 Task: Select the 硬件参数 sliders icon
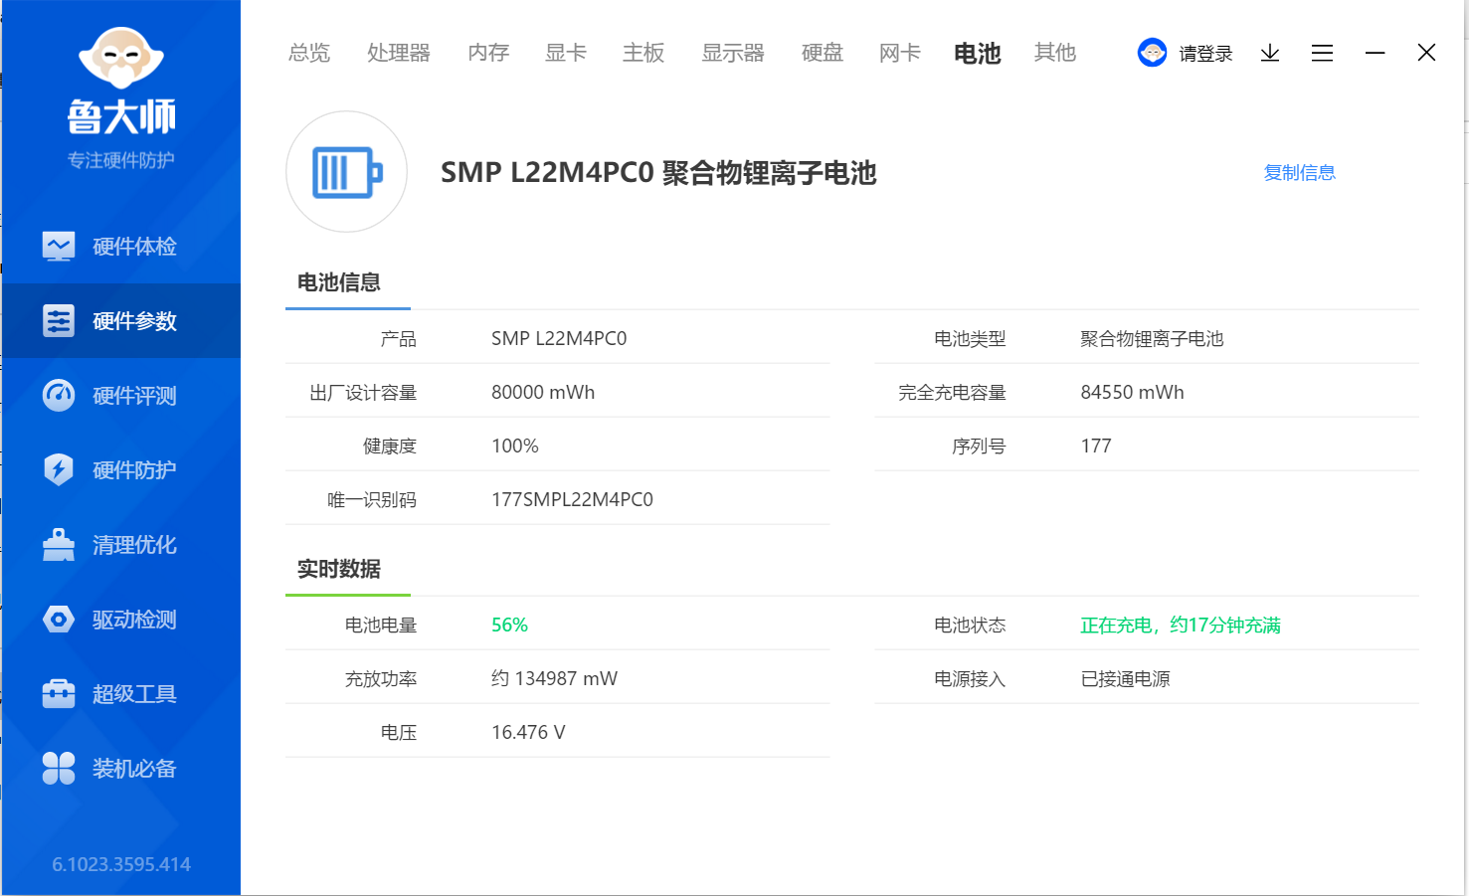point(59,320)
